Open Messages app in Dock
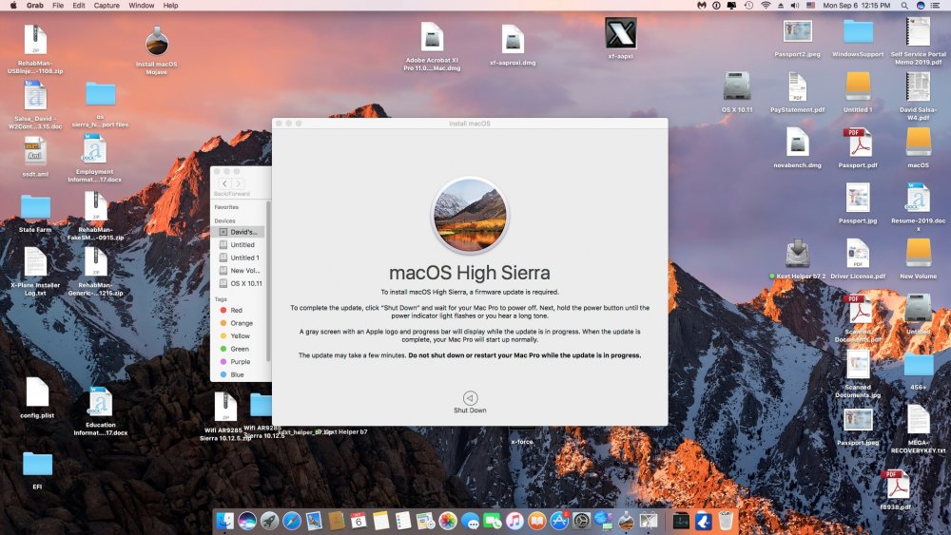Image resolution: width=951 pixels, height=535 pixels. click(470, 521)
